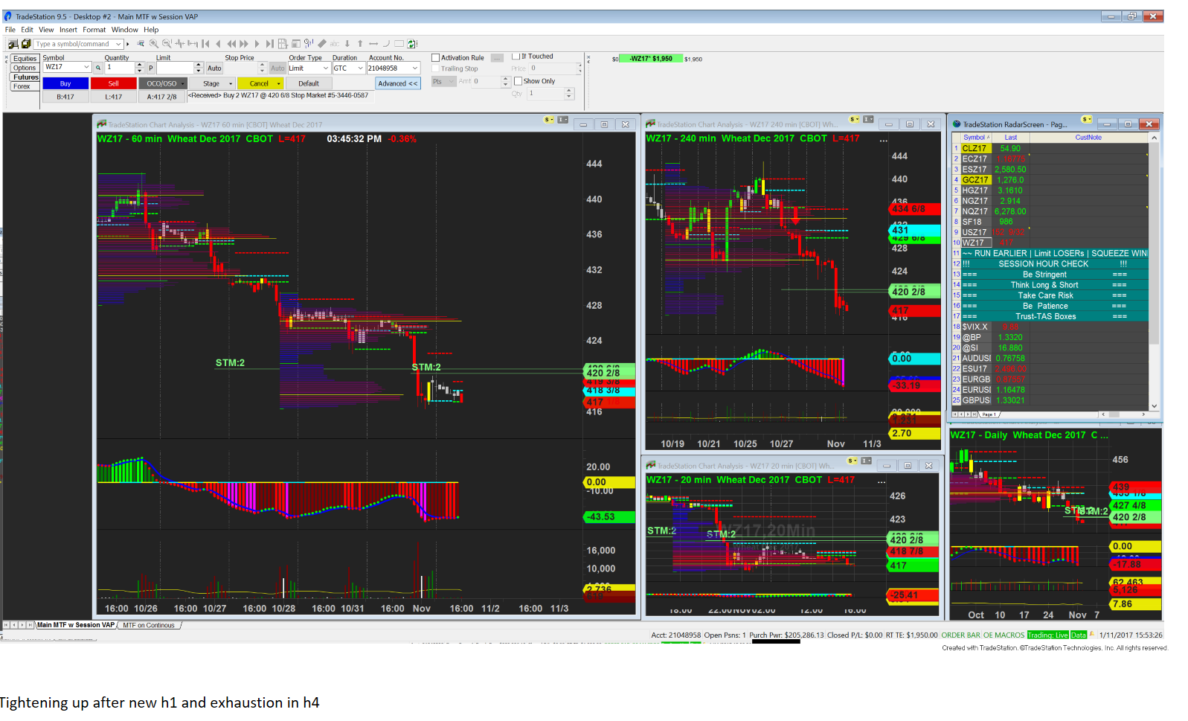Screen dimensions: 1188x721
Task: Expand the Stage button dropdown arrow
Action: coord(231,84)
